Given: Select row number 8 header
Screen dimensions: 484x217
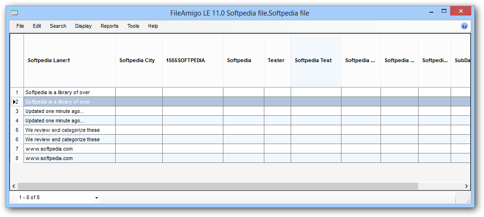Looking at the screenshot, I should point(17,158).
